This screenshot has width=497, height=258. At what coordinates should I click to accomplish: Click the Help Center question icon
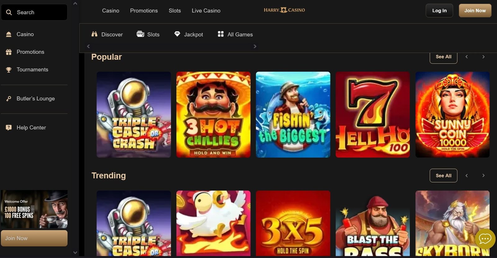tap(9, 127)
